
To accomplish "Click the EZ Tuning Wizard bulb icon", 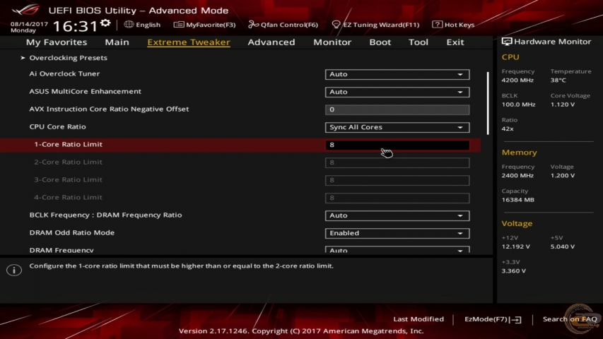I will [x=336, y=25].
